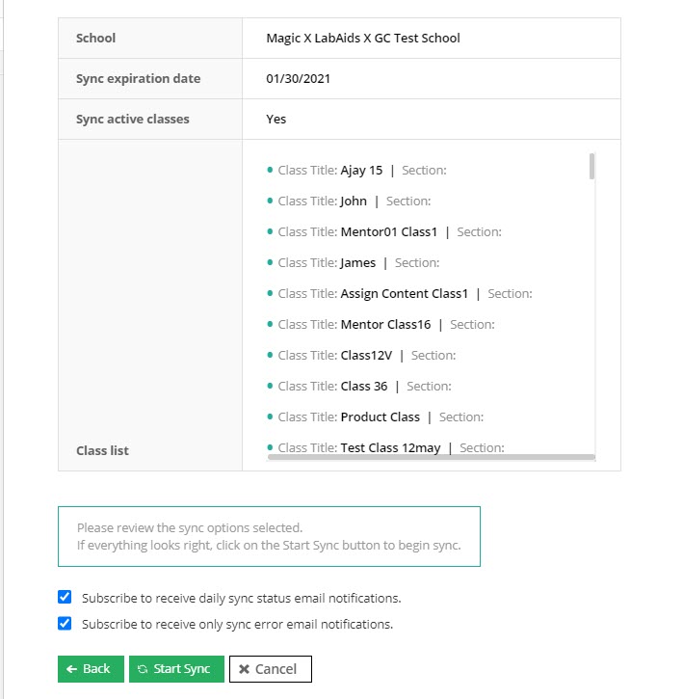Image resolution: width=683 pixels, height=699 pixels.
Task: Select the Mentor Class16 entry
Action: click(385, 325)
